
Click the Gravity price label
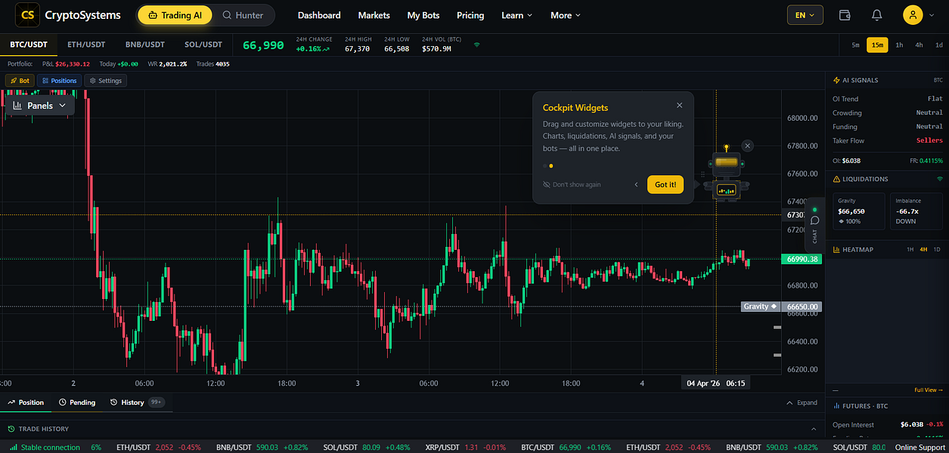[761, 307]
